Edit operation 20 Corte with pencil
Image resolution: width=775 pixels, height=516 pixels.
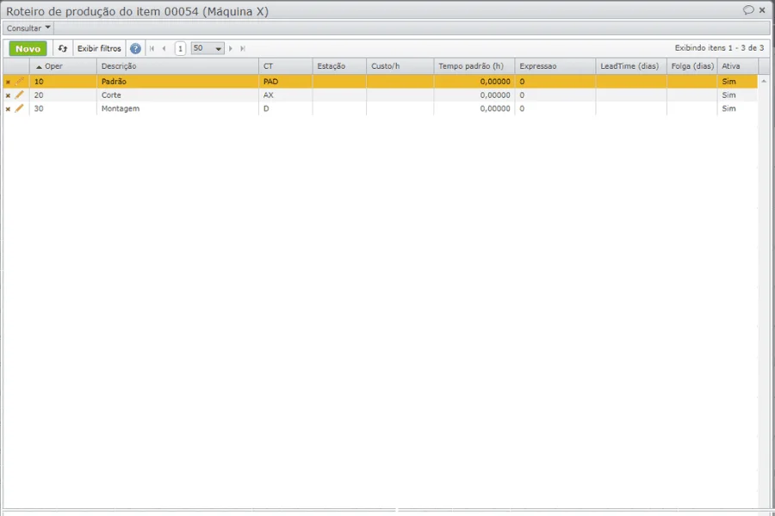[x=19, y=95]
